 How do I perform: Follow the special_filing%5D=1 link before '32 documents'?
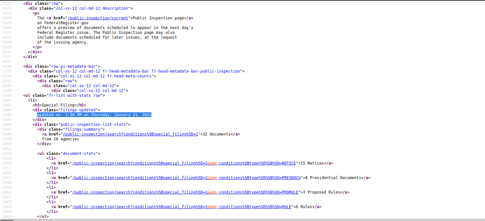click(x=130, y=134)
